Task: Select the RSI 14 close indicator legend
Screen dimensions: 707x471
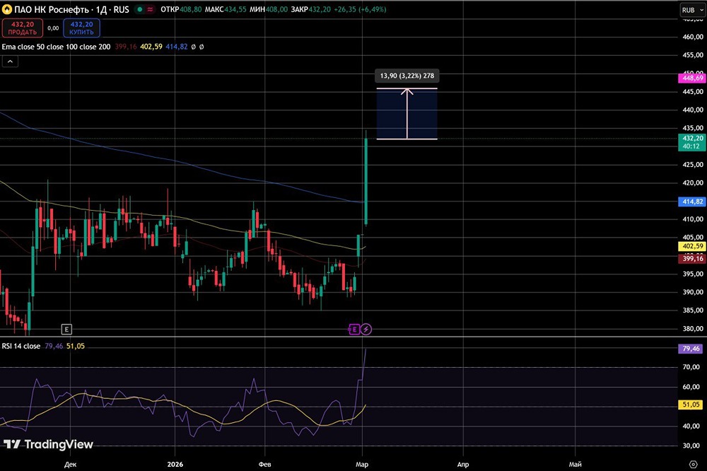Action: pyautogui.click(x=21, y=346)
